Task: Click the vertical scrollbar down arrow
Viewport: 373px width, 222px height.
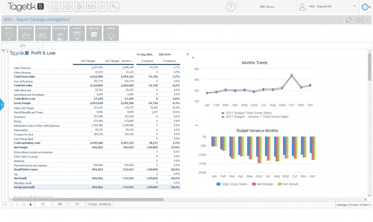Action: coord(370,195)
